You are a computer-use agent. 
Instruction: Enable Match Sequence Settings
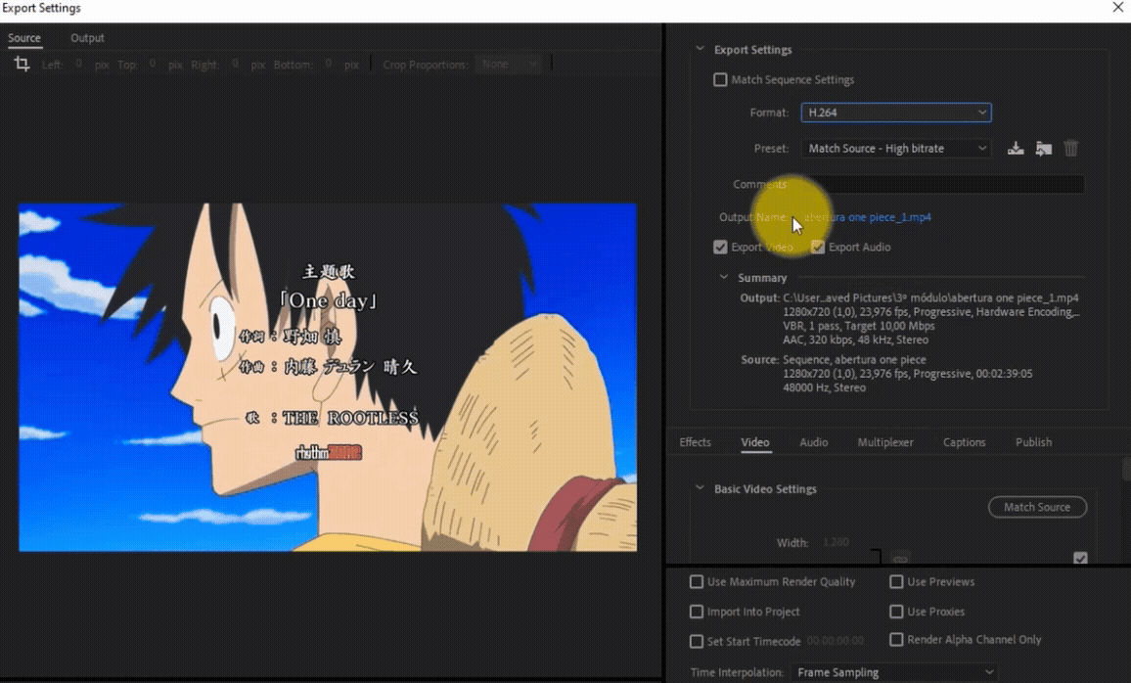click(x=720, y=79)
